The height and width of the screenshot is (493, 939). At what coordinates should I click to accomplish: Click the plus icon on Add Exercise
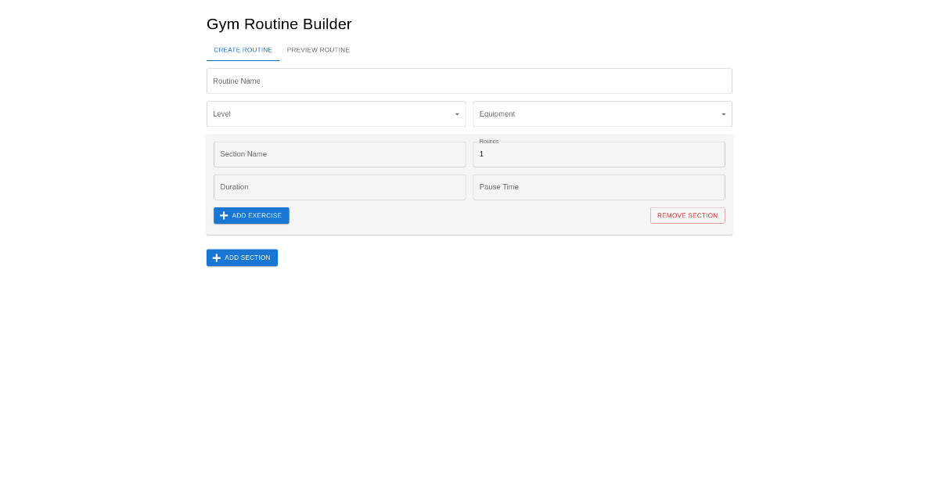coord(224,216)
